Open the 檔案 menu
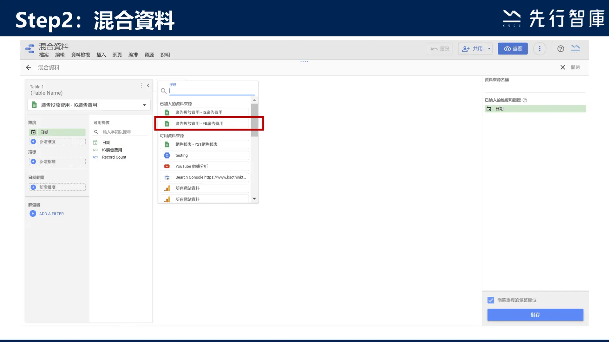Image resolution: width=609 pixels, height=342 pixels. (44, 55)
